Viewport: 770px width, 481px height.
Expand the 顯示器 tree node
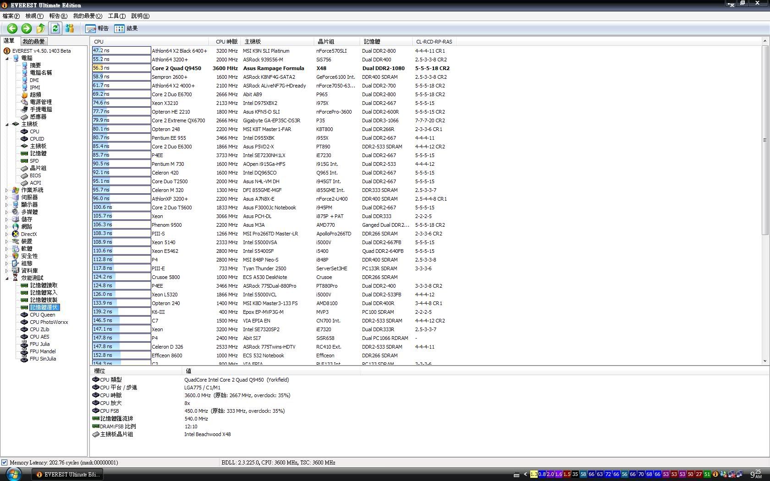7,205
